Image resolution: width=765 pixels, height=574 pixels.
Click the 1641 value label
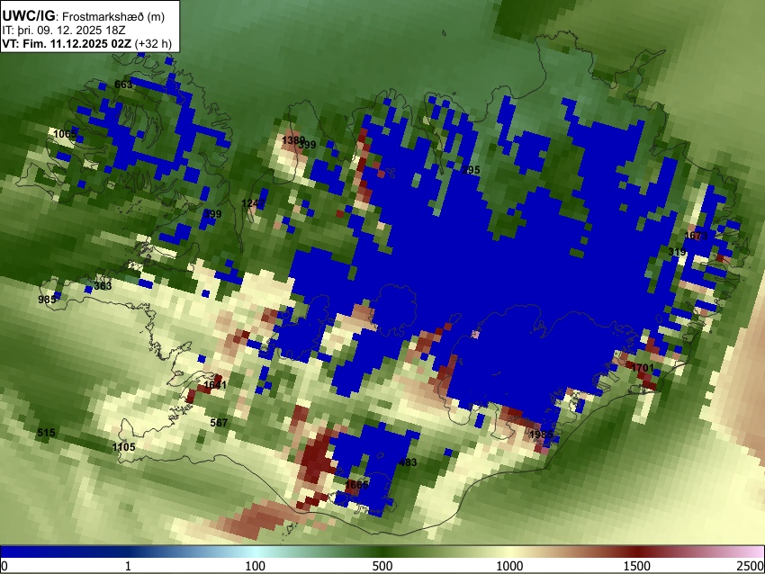pyautogui.click(x=215, y=385)
